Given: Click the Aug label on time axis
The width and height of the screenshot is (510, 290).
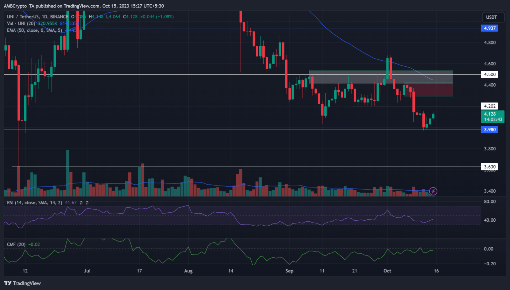Looking at the screenshot, I should point(188,271).
